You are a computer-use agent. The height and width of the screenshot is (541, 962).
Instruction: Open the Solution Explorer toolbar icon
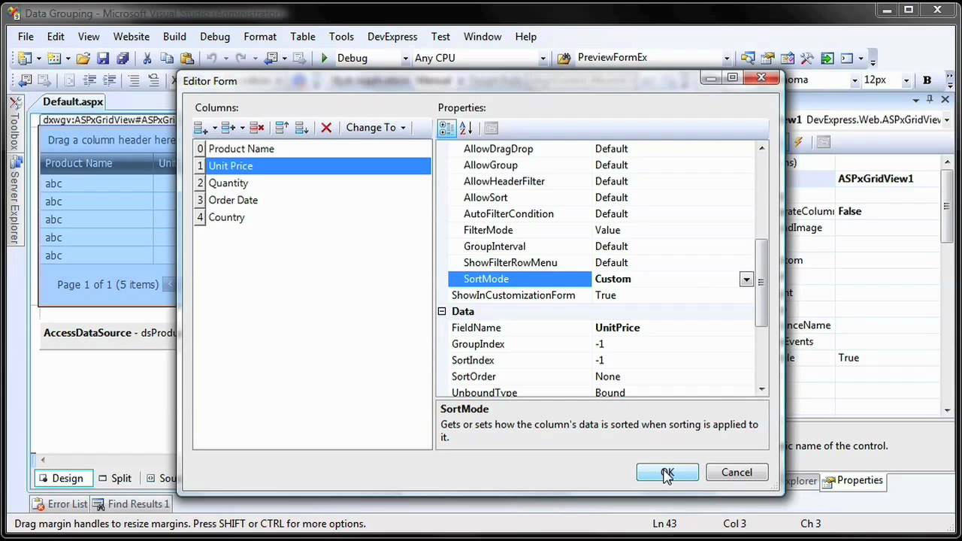(748, 58)
